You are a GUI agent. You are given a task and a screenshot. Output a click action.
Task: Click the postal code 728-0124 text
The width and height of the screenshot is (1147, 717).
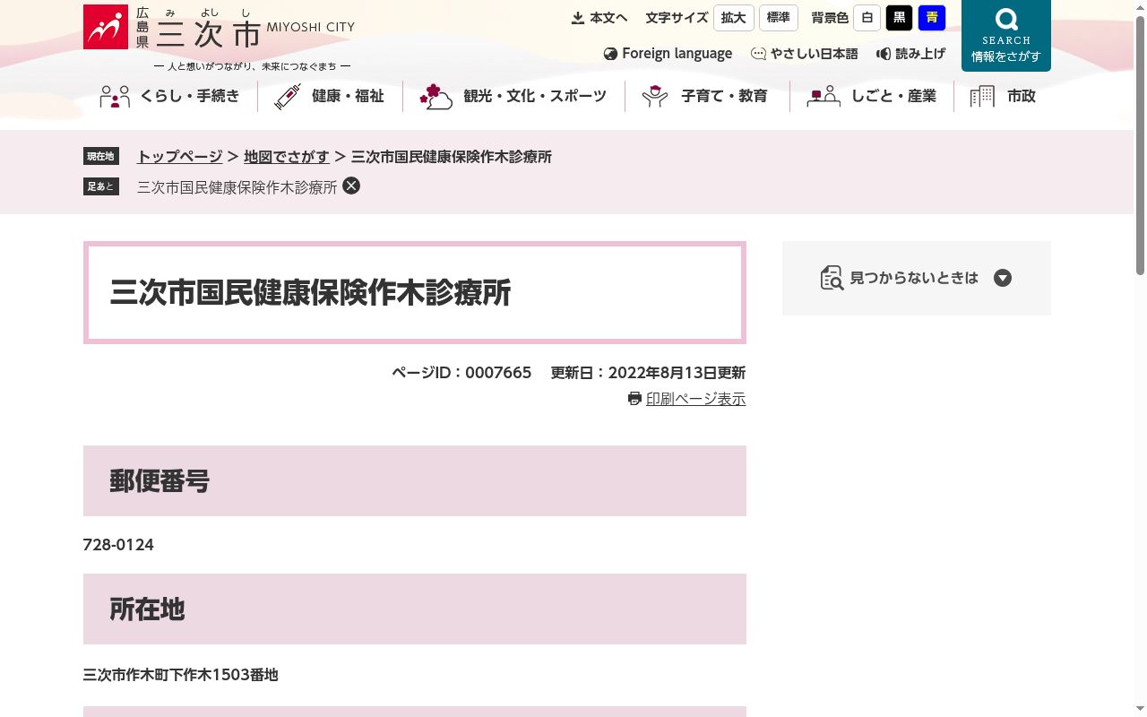(118, 545)
